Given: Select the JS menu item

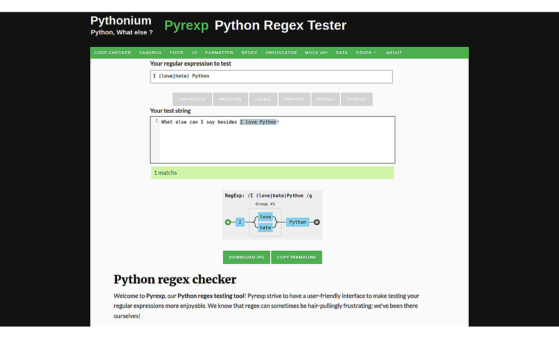Looking at the screenshot, I should click(x=194, y=53).
